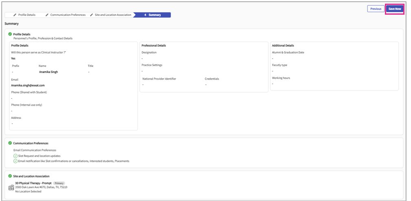Click the pencil icon beside Communication Preferences step
The image size is (411, 201).
tap(47, 15)
